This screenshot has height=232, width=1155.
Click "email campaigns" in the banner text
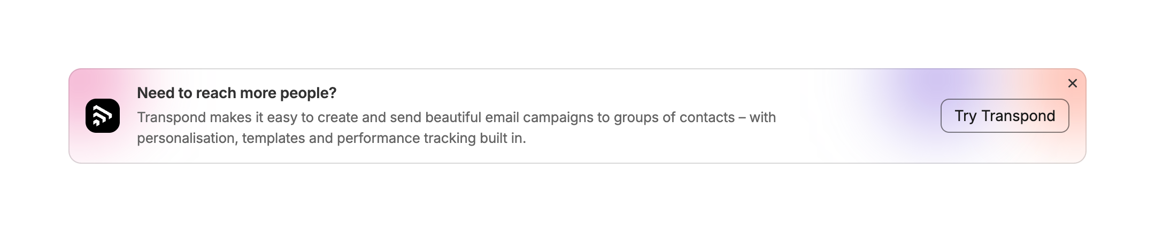pyautogui.click(x=539, y=117)
